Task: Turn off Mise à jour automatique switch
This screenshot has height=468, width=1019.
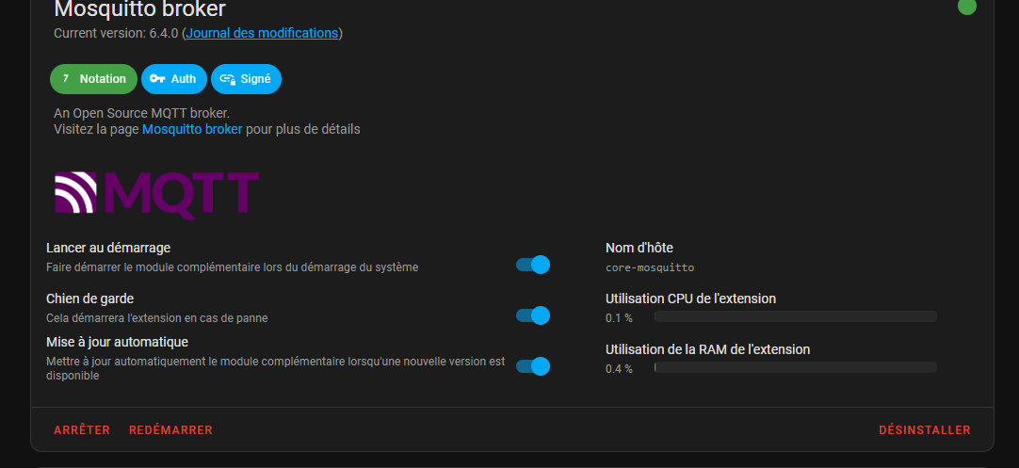Action: (x=533, y=366)
